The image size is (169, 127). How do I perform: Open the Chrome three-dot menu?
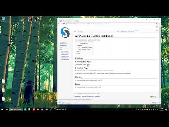click(x=159, y=24)
